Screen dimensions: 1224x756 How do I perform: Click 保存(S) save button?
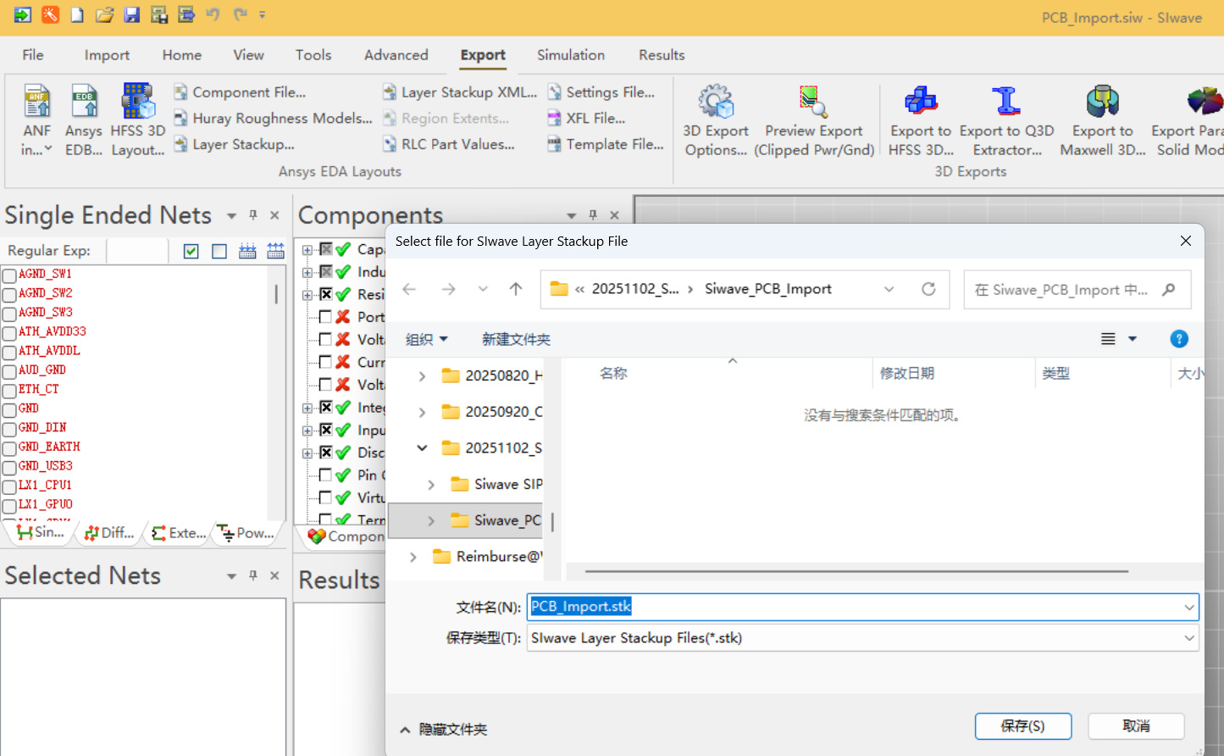(x=1023, y=726)
